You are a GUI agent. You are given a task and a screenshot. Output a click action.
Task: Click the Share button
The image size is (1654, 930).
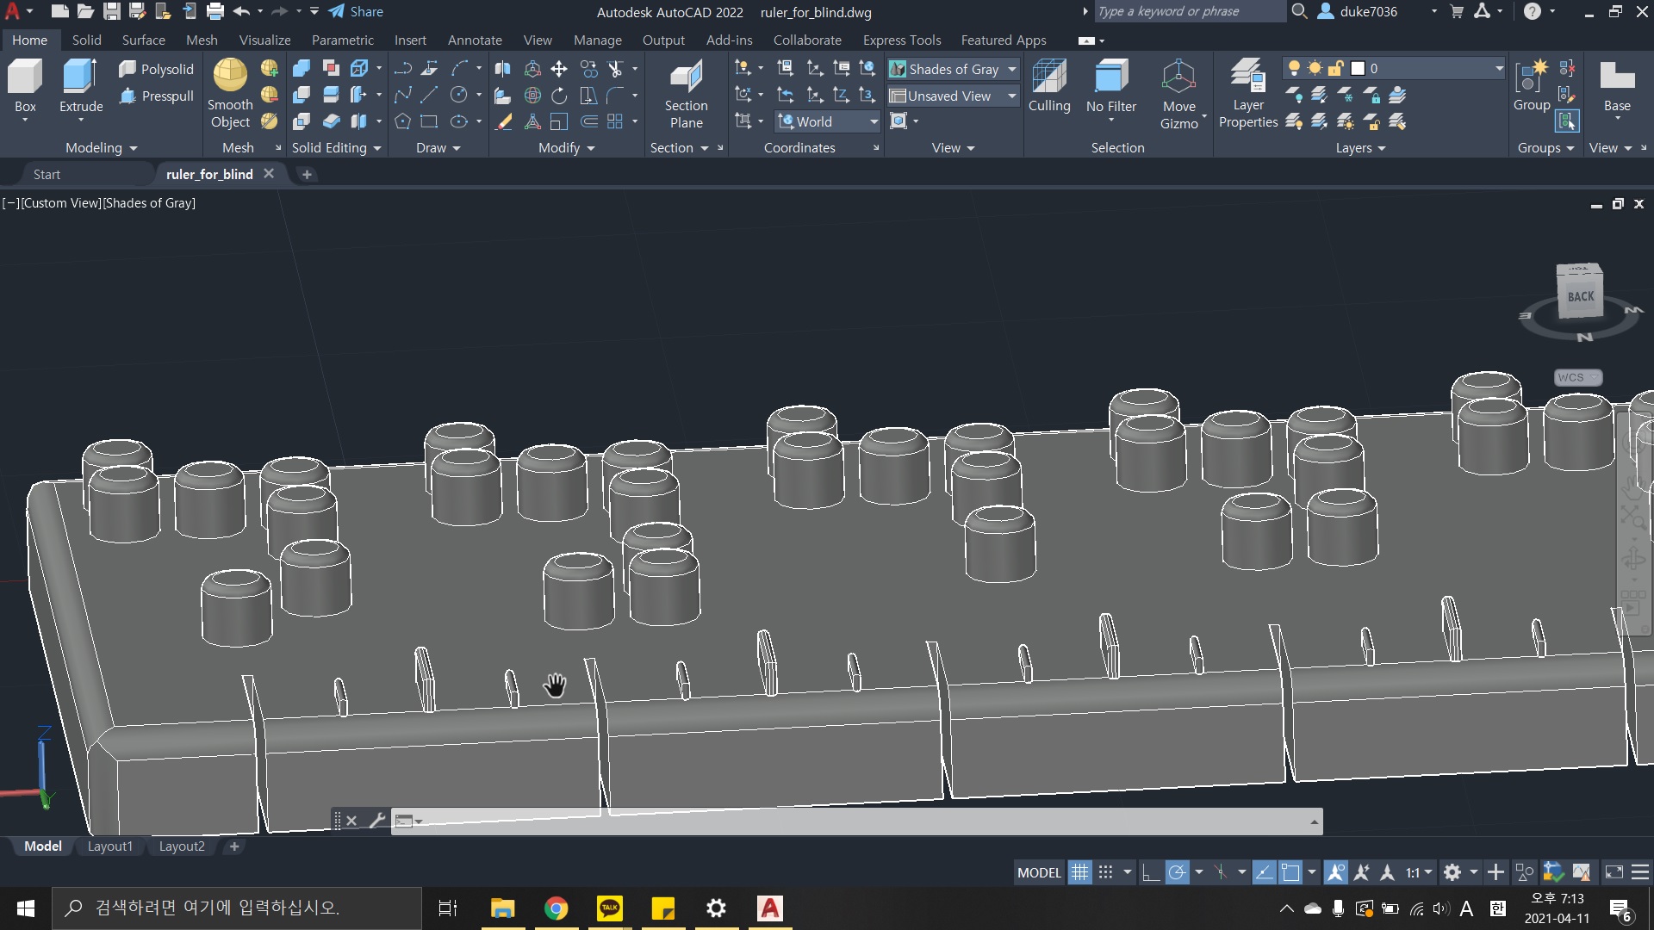pyautogui.click(x=356, y=11)
